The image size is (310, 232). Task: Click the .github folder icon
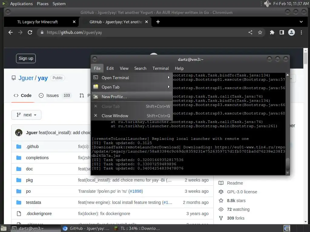point(19,147)
